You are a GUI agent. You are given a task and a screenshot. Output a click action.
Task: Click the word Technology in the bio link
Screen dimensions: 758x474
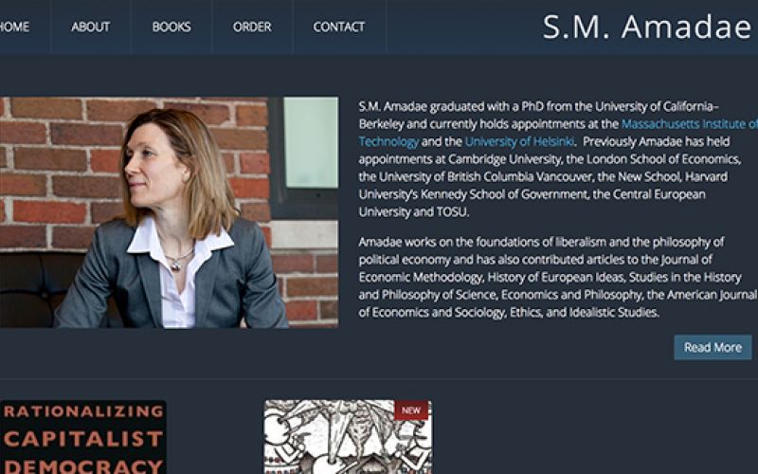coord(388,141)
